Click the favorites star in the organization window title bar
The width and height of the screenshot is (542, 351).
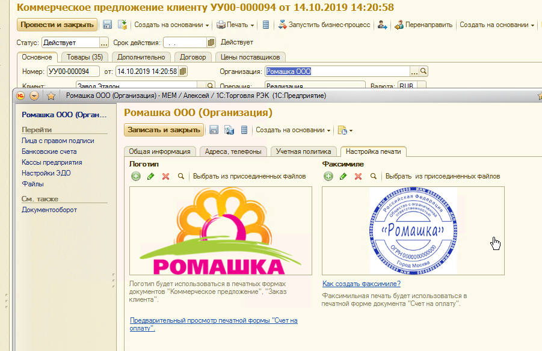[x=51, y=96]
